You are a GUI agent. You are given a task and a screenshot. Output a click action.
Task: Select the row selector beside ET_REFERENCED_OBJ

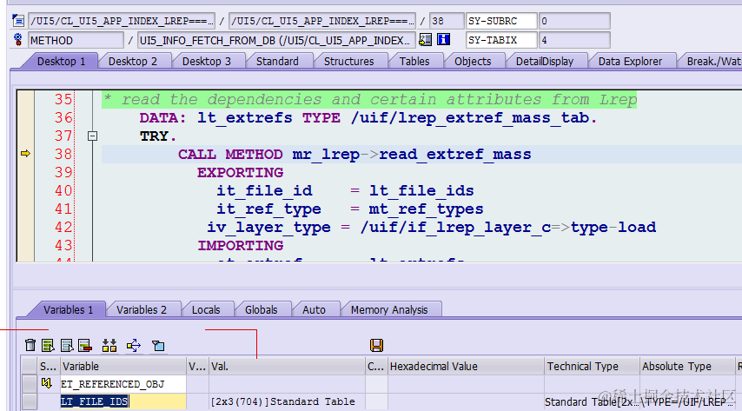(x=30, y=384)
